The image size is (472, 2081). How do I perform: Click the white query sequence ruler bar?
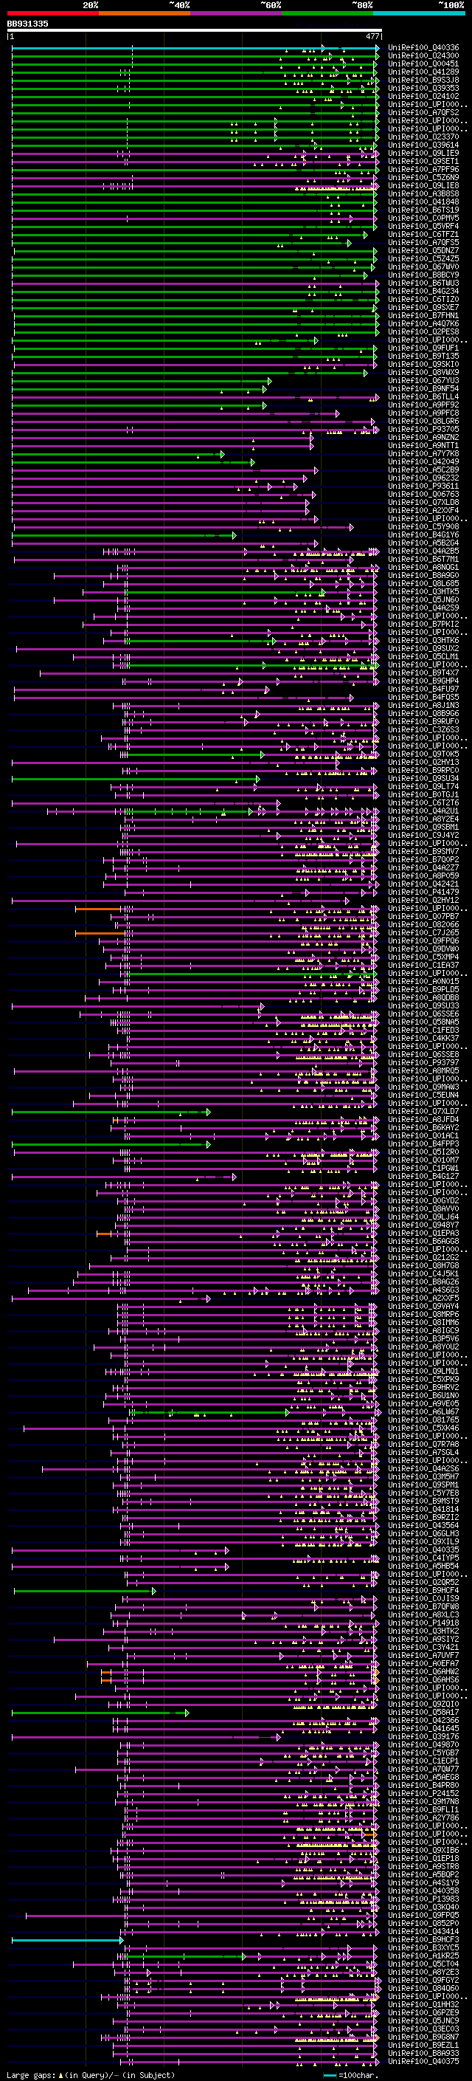point(195,31)
